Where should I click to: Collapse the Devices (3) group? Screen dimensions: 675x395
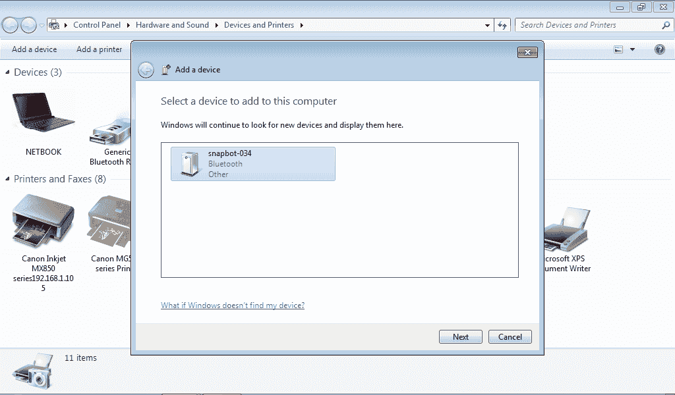(x=8, y=72)
